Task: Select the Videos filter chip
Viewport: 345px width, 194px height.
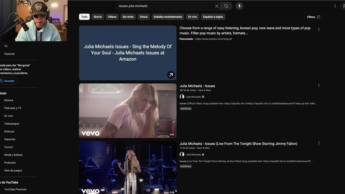Action: pos(112,17)
